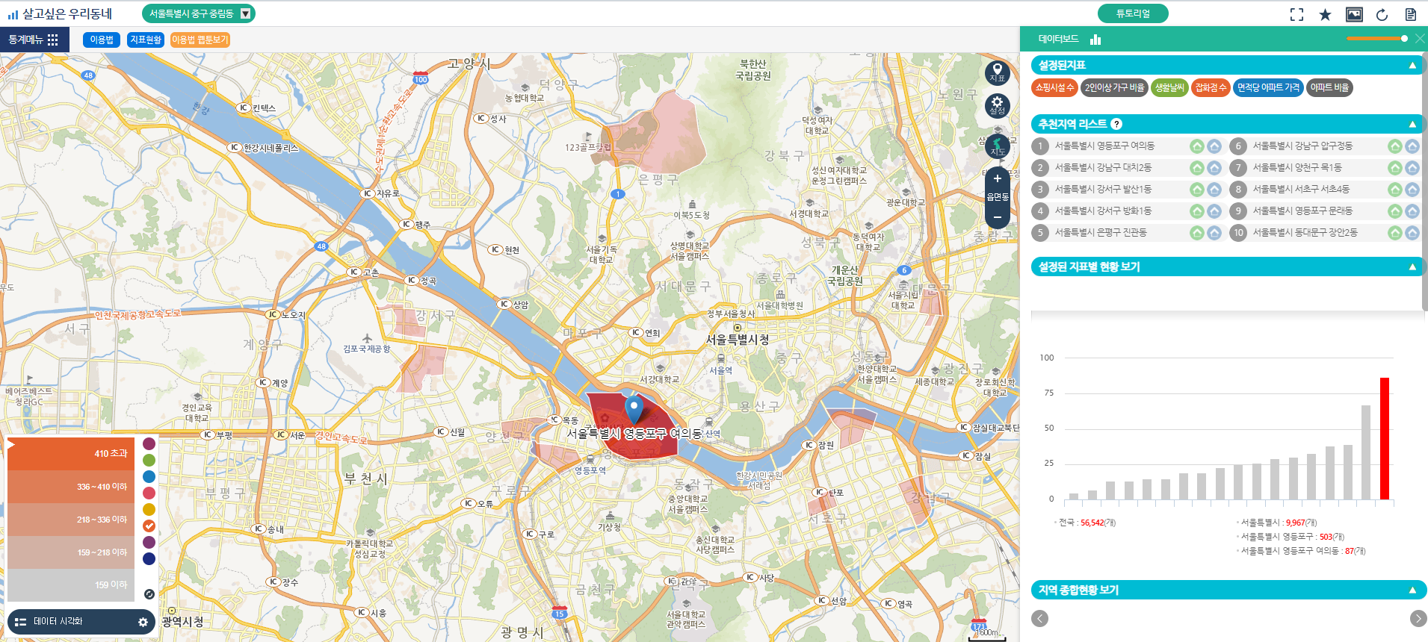
Task: Toggle the 잡화점 수 indicator tag
Action: (x=1211, y=87)
